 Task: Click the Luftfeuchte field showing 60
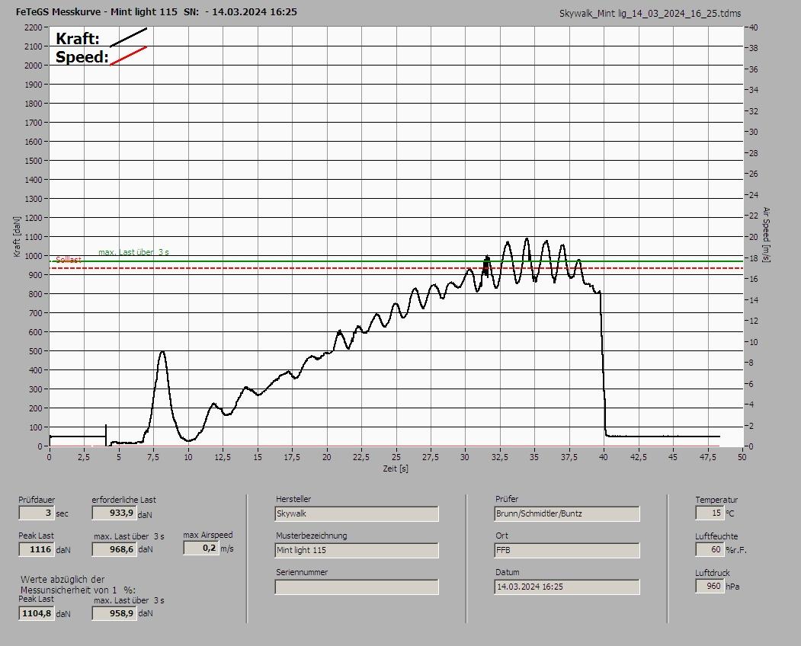click(x=709, y=549)
